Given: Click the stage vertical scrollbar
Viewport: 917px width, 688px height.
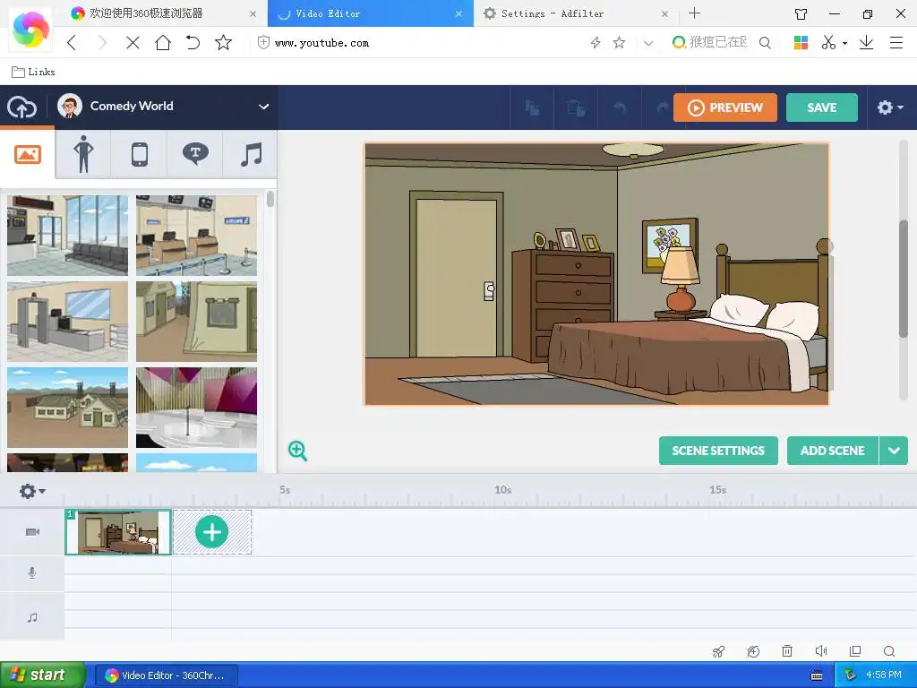Looking at the screenshot, I should tap(904, 279).
